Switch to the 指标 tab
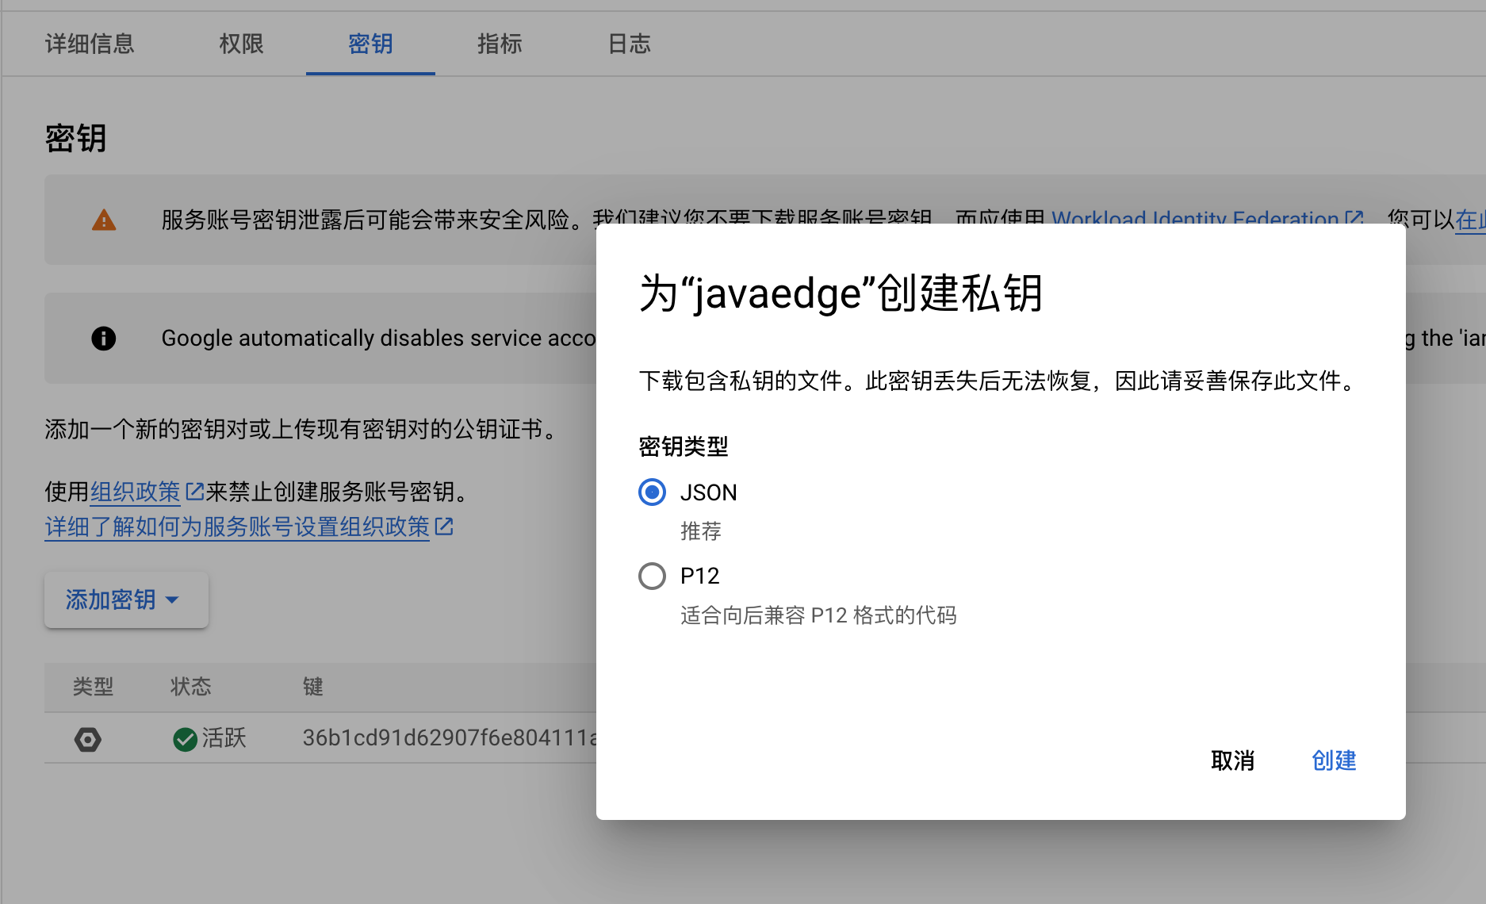Viewport: 1486px width, 904px height. point(500,44)
